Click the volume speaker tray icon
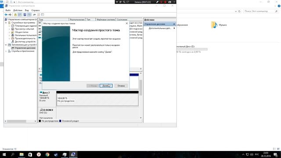Viewport: 281px width, 158px height. pos(252,154)
